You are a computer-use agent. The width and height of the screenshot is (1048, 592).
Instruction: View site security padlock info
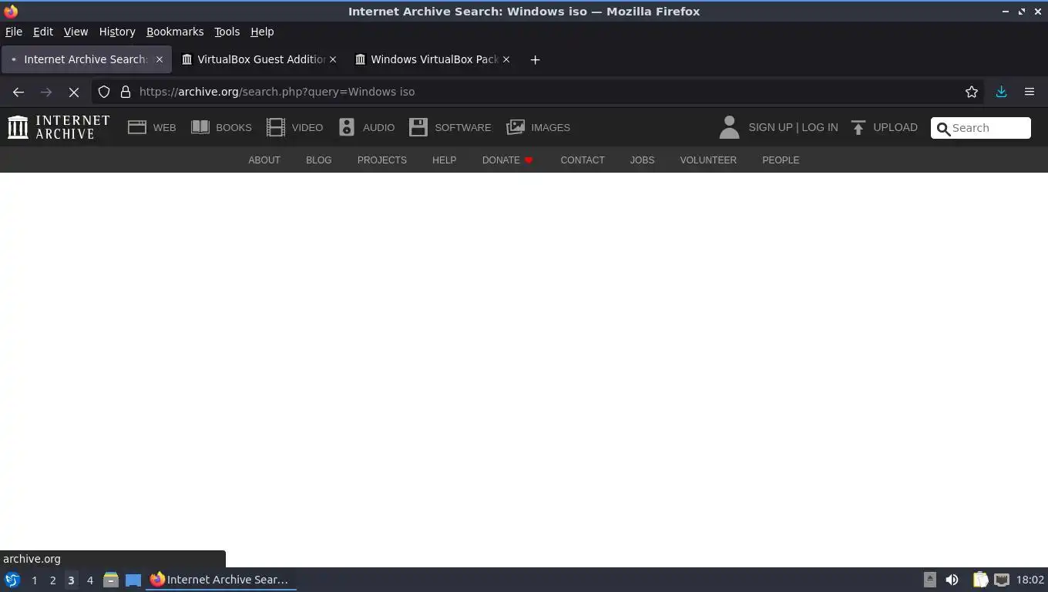[x=126, y=92]
